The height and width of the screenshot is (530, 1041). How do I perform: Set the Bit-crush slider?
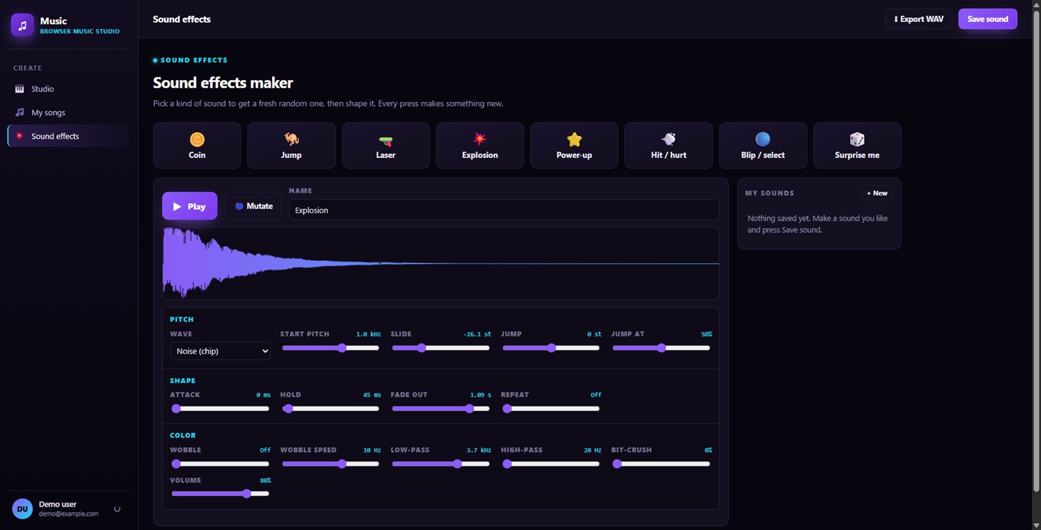661,464
